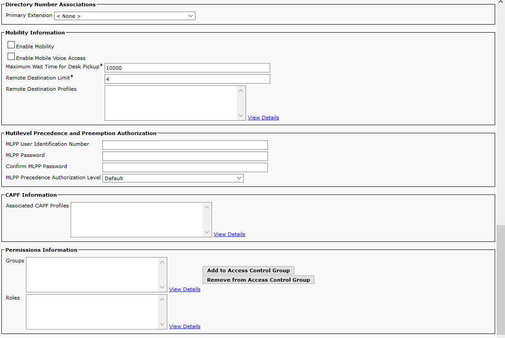Expand MLPP Precedence Authorization Level dropdown

coord(173,178)
